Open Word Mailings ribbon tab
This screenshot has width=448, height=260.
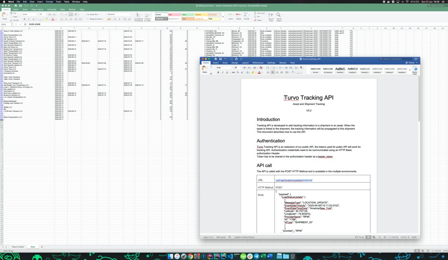pos(271,63)
